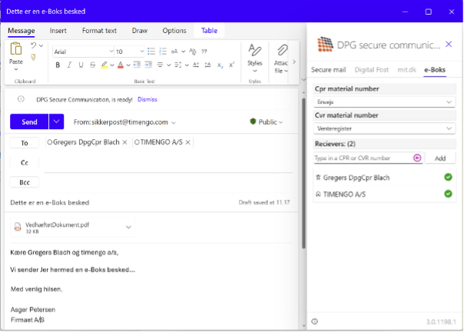
Task: Click the pink lookup icon in CPR field
Action: pyautogui.click(x=417, y=158)
